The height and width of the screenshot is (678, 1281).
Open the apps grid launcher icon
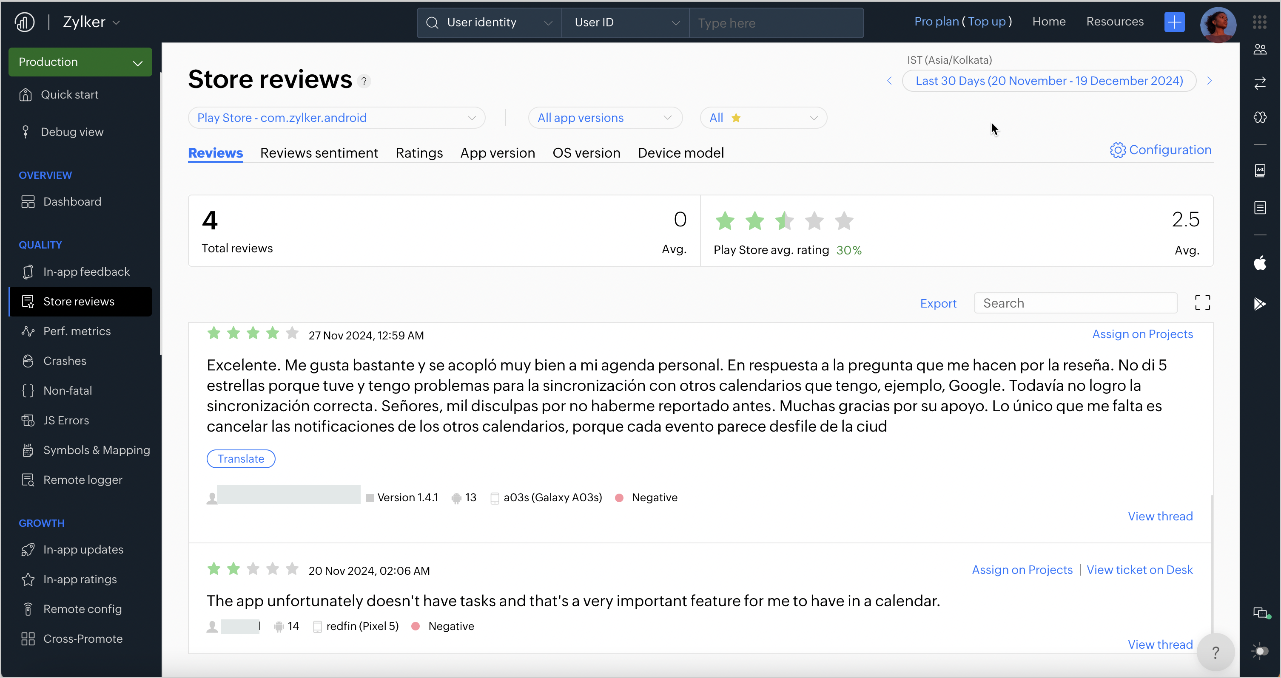pos(1260,22)
